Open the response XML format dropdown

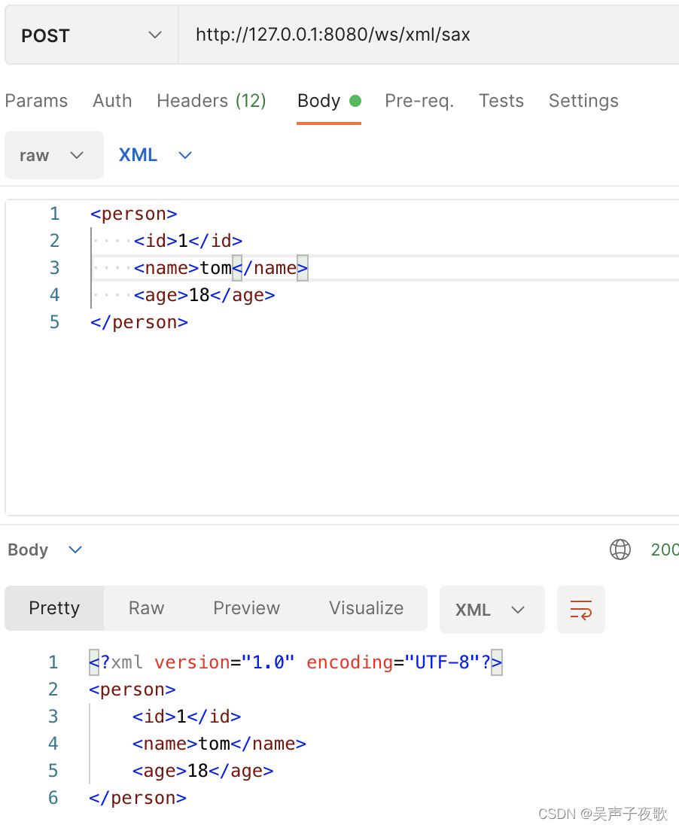click(492, 610)
